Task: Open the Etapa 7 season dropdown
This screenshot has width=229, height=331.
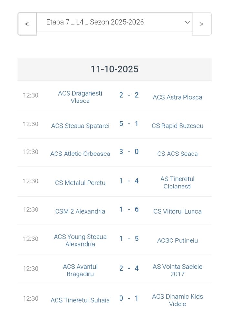Action: tap(114, 22)
